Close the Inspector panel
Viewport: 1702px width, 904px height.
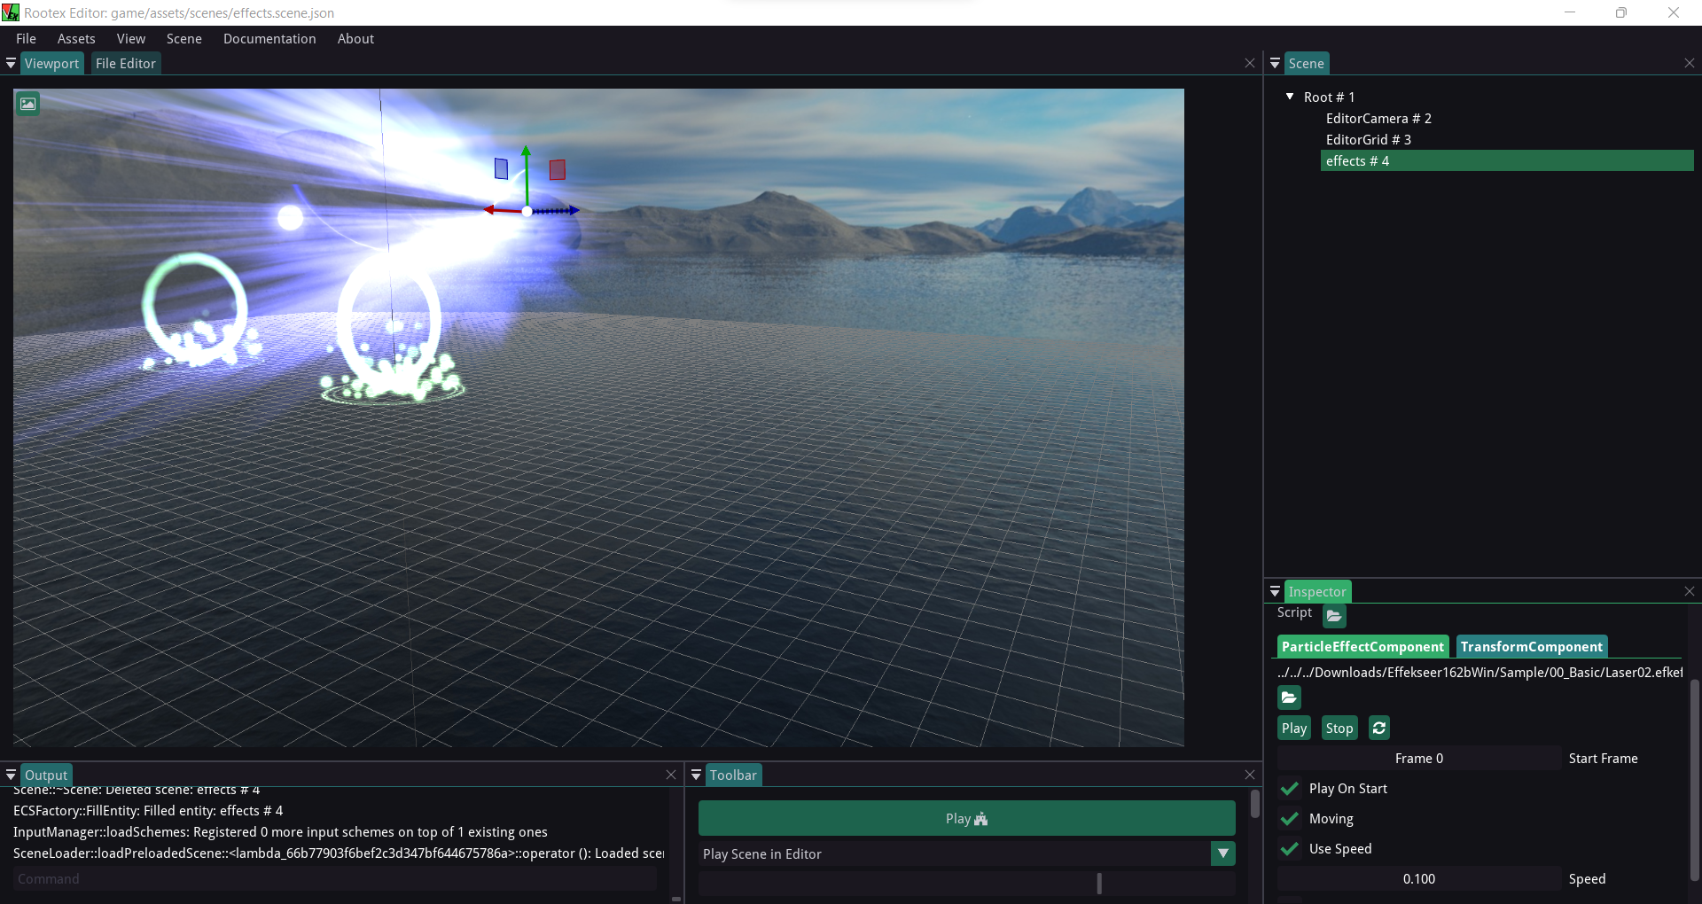click(1690, 591)
